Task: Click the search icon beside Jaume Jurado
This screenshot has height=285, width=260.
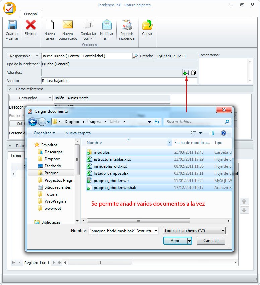Action: point(135,56)
